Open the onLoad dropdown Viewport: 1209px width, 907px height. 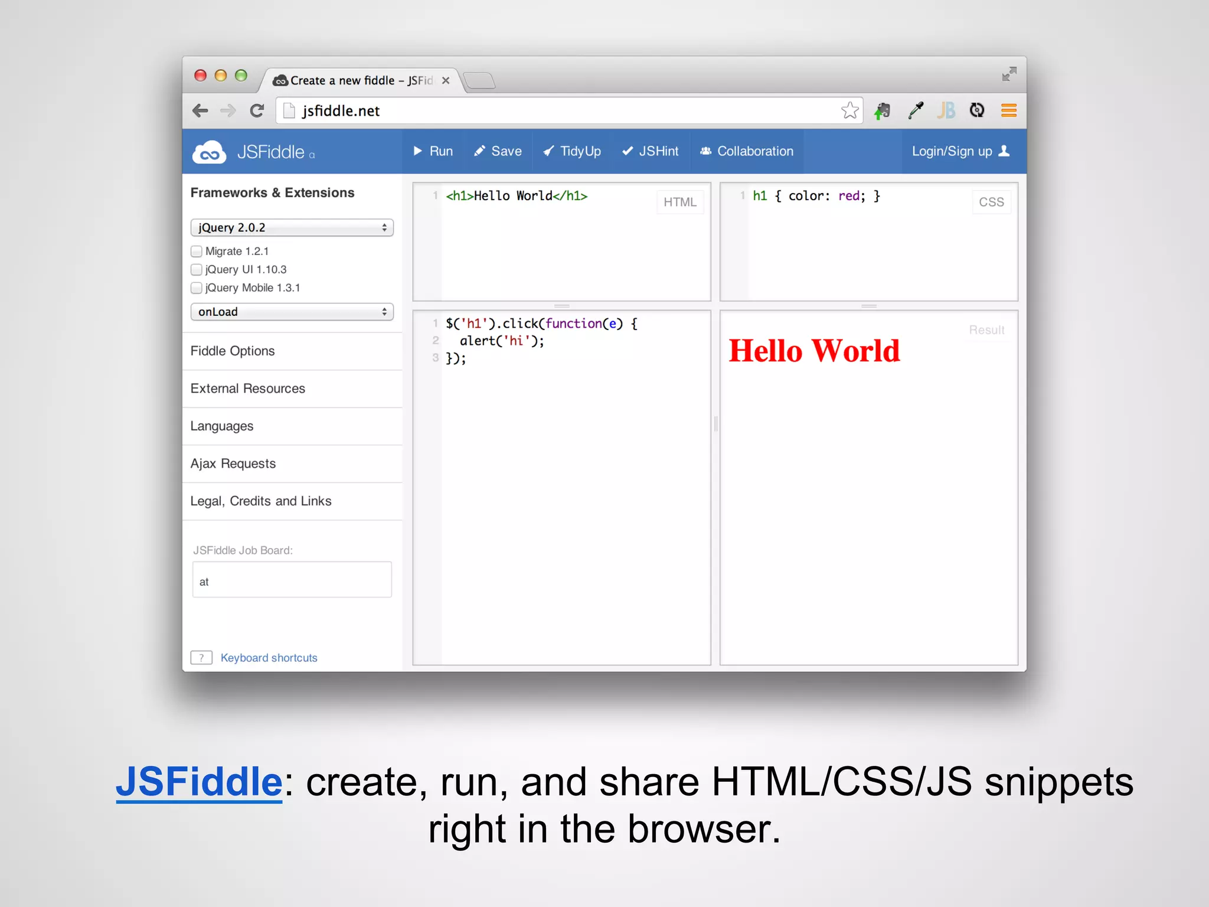tap(292, 312)
